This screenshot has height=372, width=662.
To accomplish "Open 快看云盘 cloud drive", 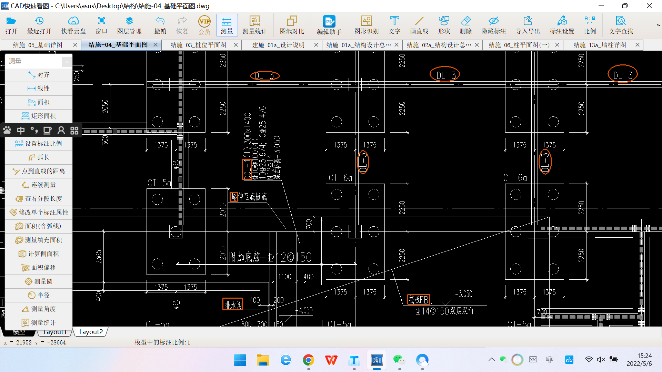I will tap(73, 25).
